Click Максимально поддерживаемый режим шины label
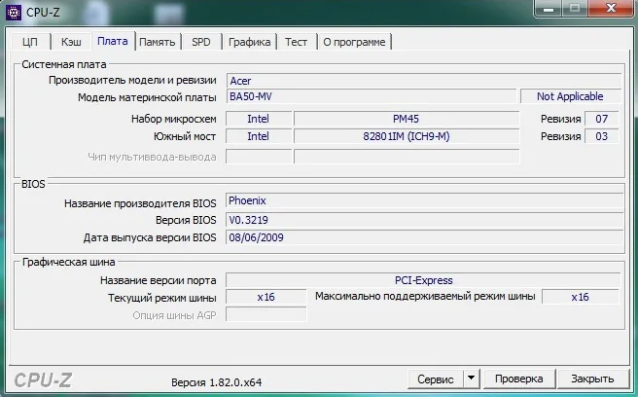The image size is (638, 397). tap(425, 296)
